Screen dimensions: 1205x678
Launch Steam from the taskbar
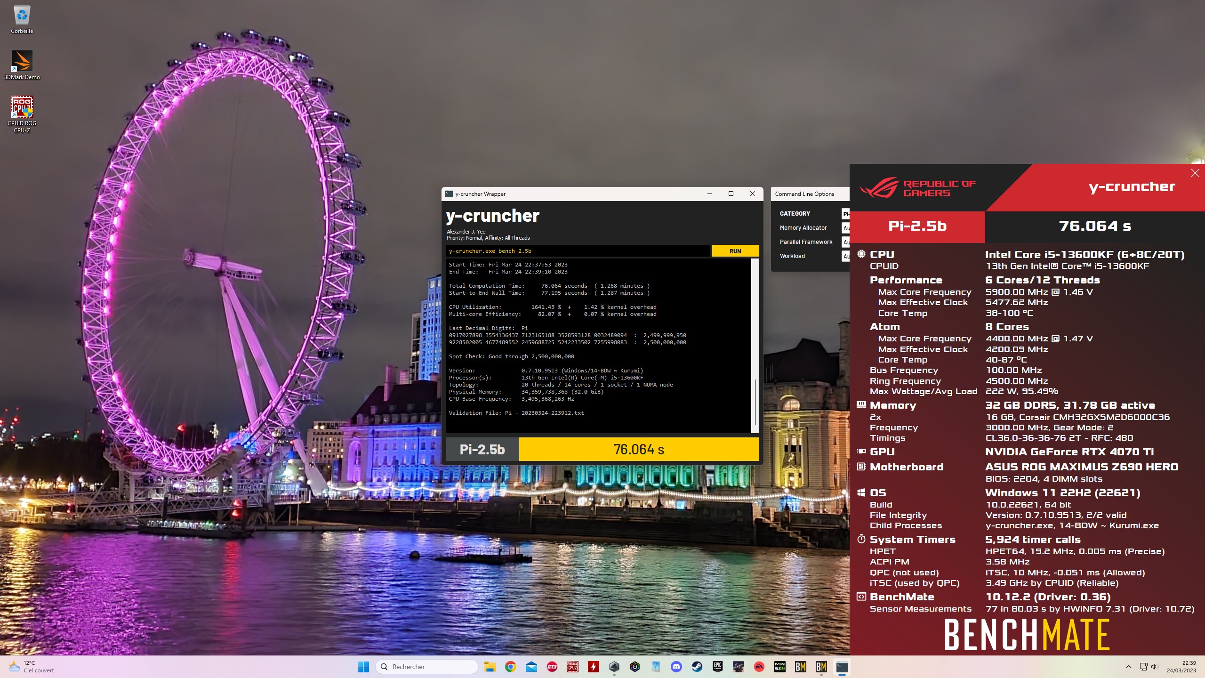[697, 667]
